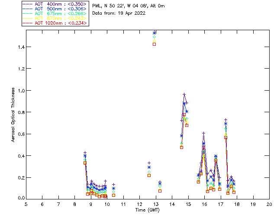Click the purple plus marker peak near 16h
277x221 pixels.
(203, 133)
